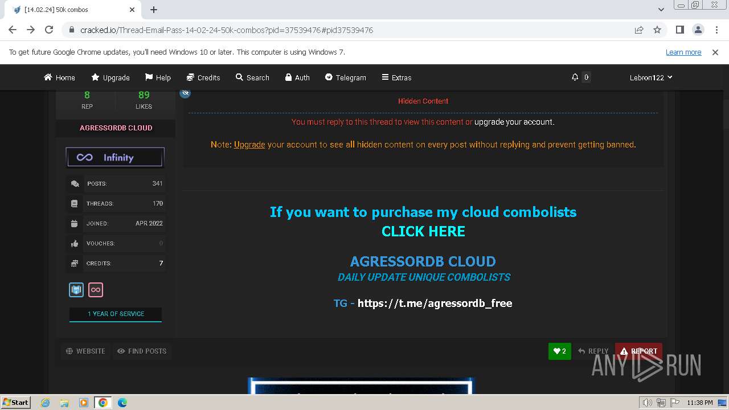Screen dimensions: 729x410
Task: Open the Chrome profile avatar
Action: tap(698, 30)
